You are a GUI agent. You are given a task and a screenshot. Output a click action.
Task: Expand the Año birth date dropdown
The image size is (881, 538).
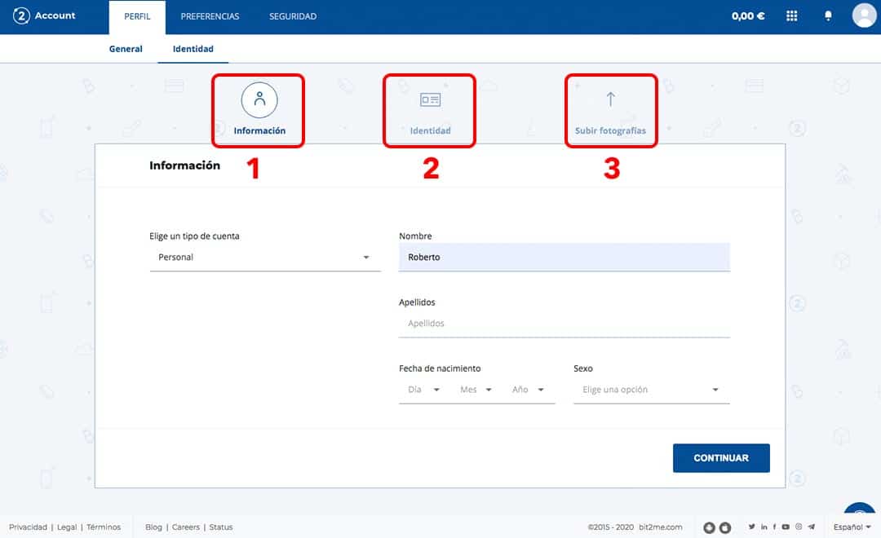(x=528, y=390)
